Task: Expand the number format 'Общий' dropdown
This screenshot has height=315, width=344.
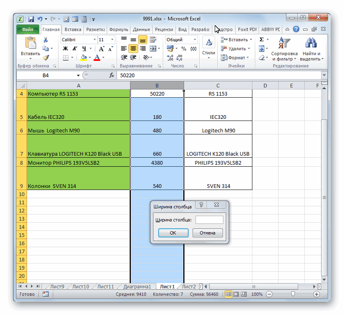Action: point(194,40)
